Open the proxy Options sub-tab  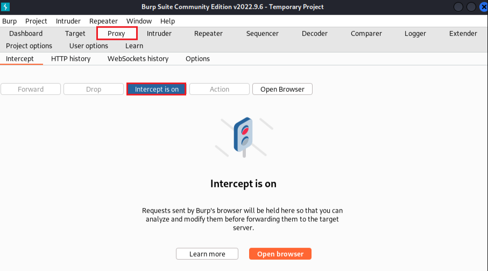coord(197,58)
